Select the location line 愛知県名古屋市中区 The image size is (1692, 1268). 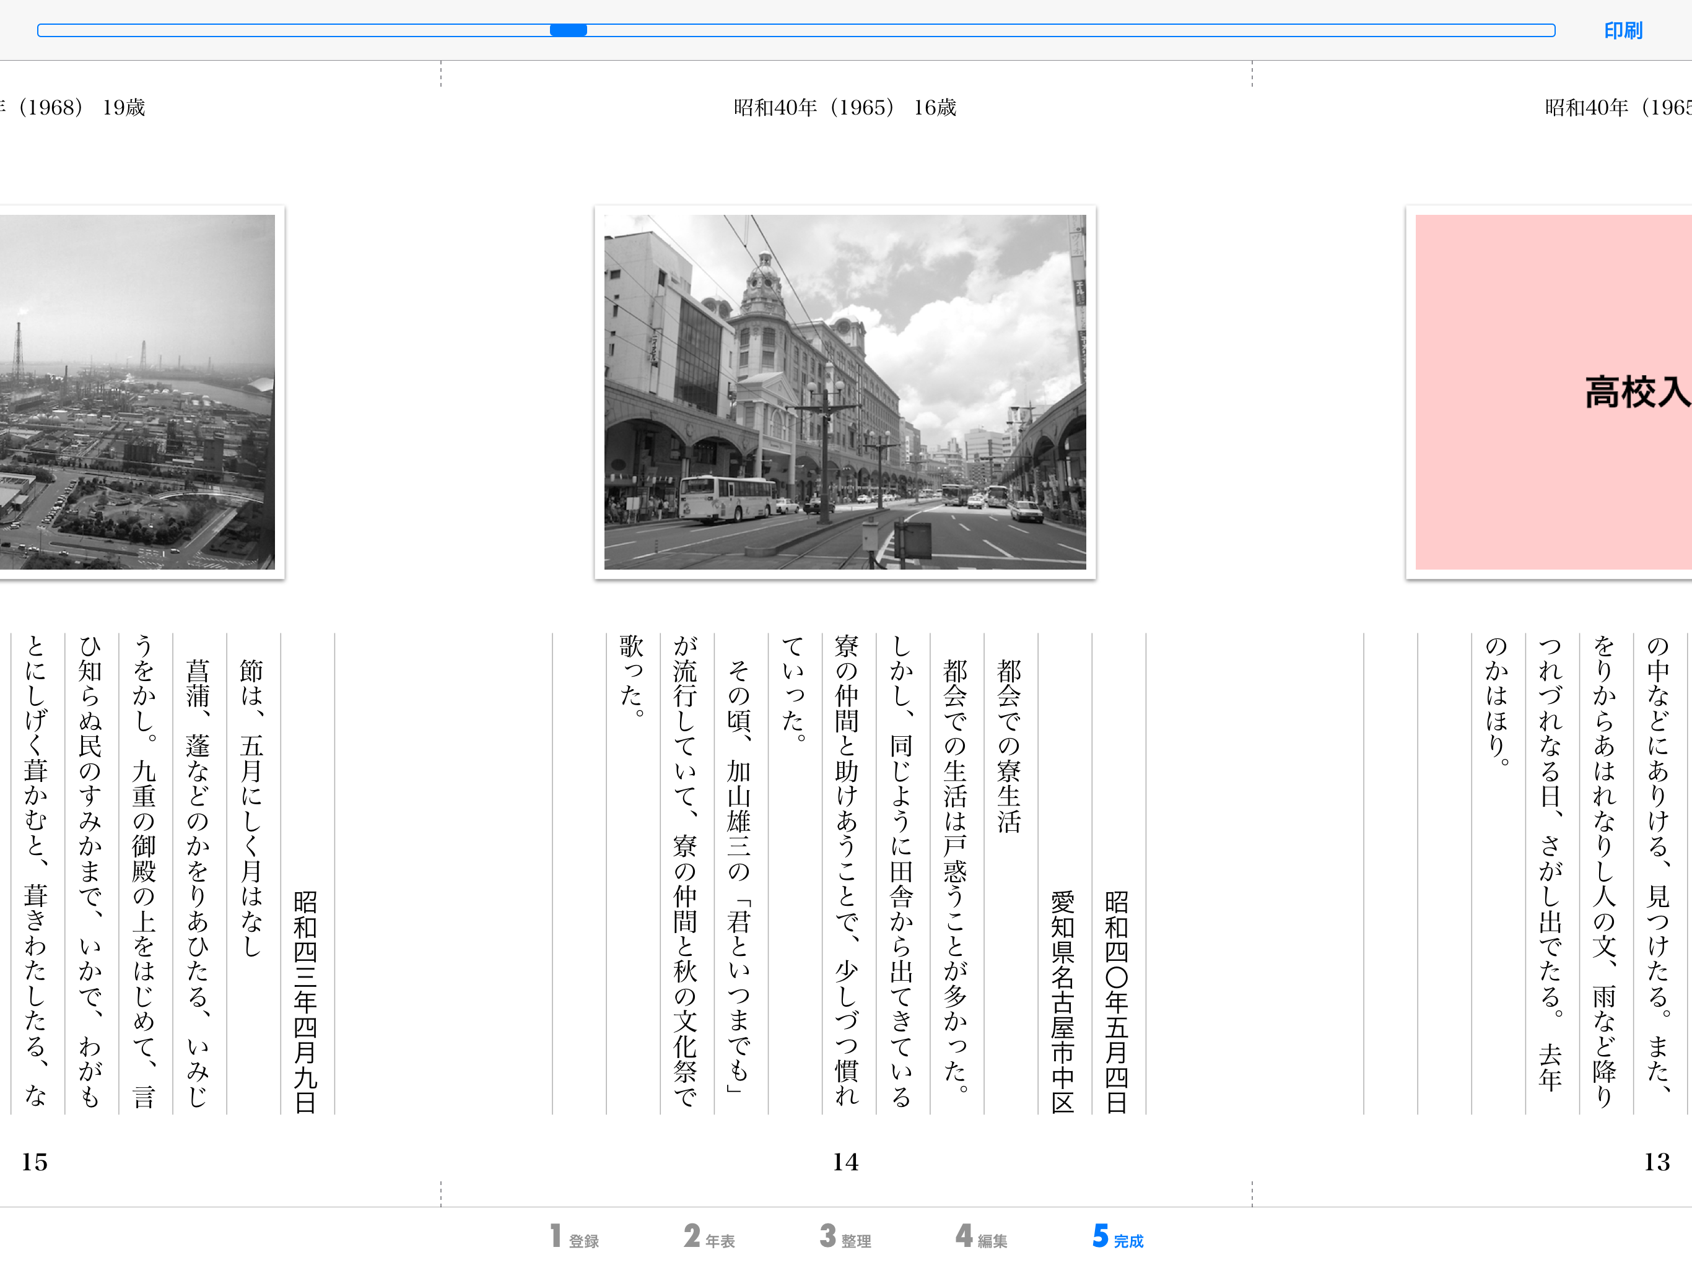click(1064, 1001)
